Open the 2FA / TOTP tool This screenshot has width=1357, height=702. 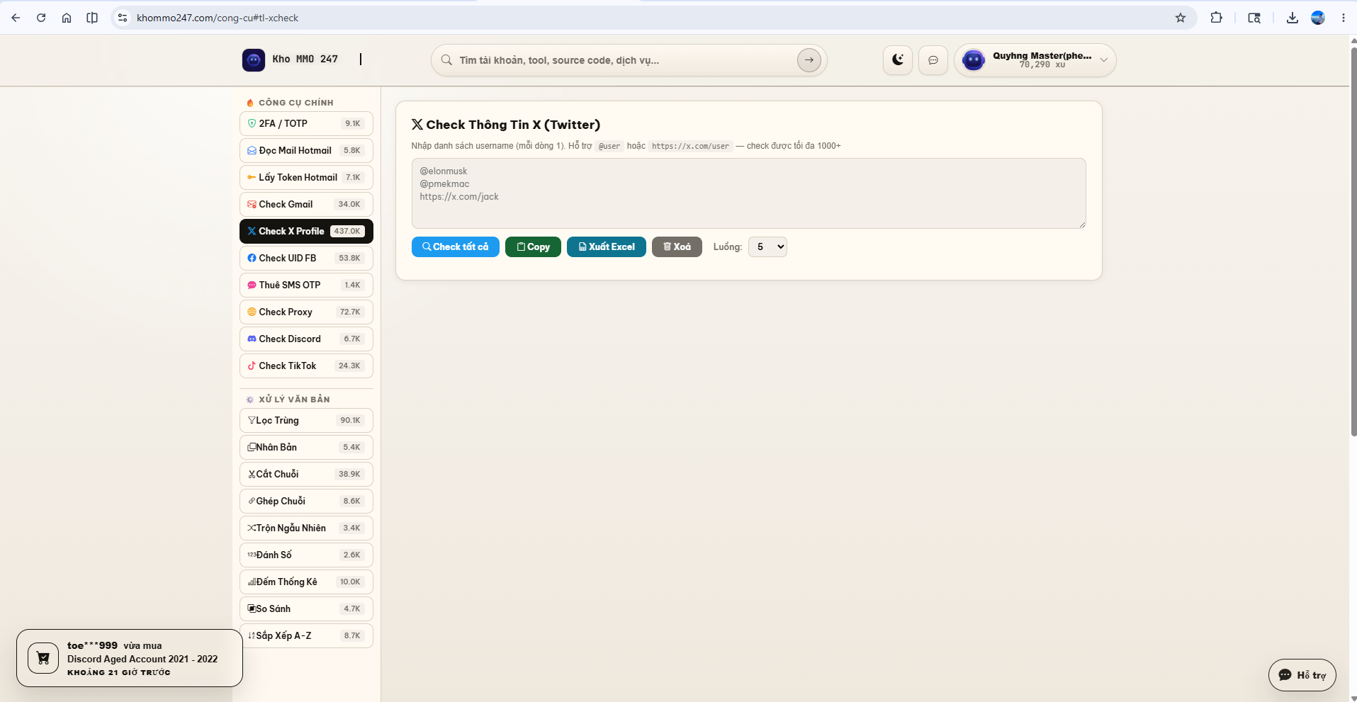tap(306, 123)
